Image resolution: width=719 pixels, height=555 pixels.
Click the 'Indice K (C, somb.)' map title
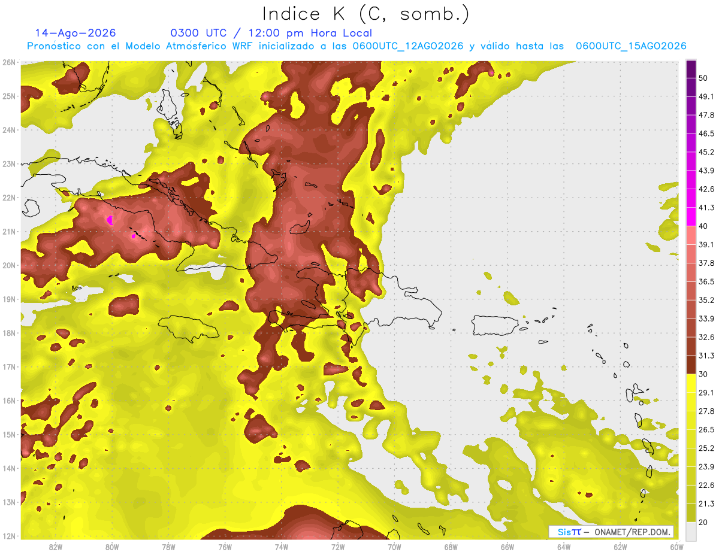coord(366,14)
